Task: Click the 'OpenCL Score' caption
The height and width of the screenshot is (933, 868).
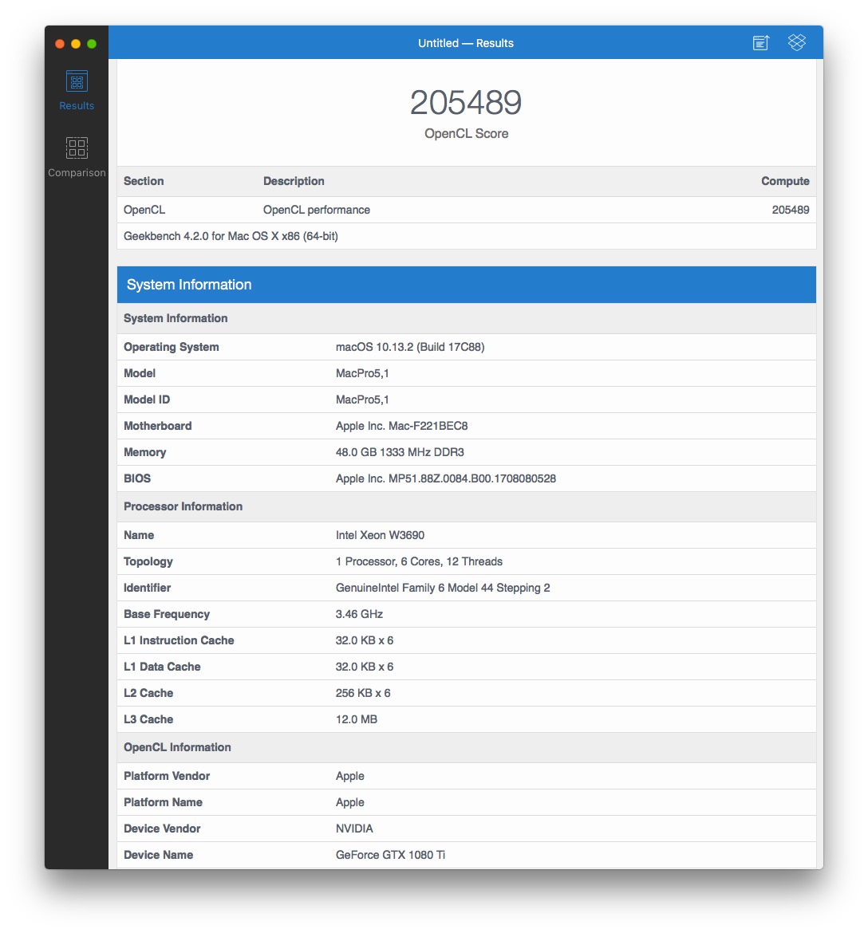Action: click(x=466, y=133)
